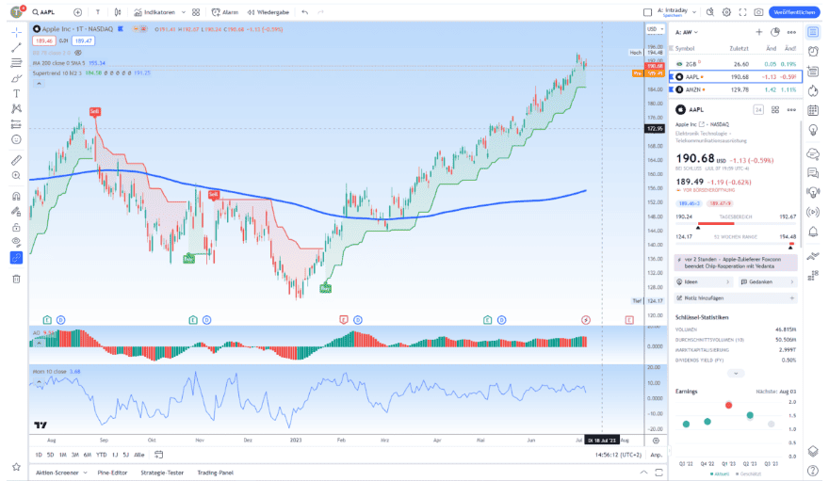Switch chart to fullscreen mode
The image size is (829, 481).
pos(743,12)
